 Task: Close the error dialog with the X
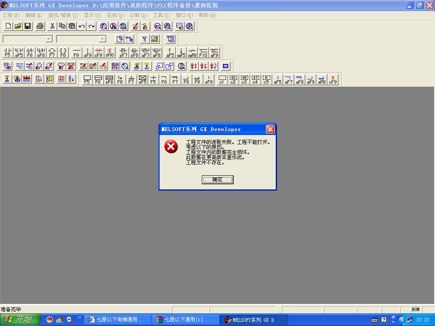270,129
